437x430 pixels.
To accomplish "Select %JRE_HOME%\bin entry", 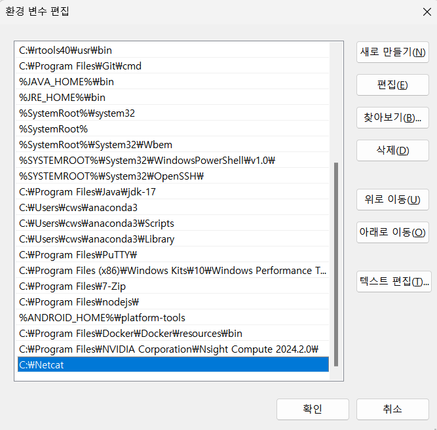I will (x=172, y=97).
